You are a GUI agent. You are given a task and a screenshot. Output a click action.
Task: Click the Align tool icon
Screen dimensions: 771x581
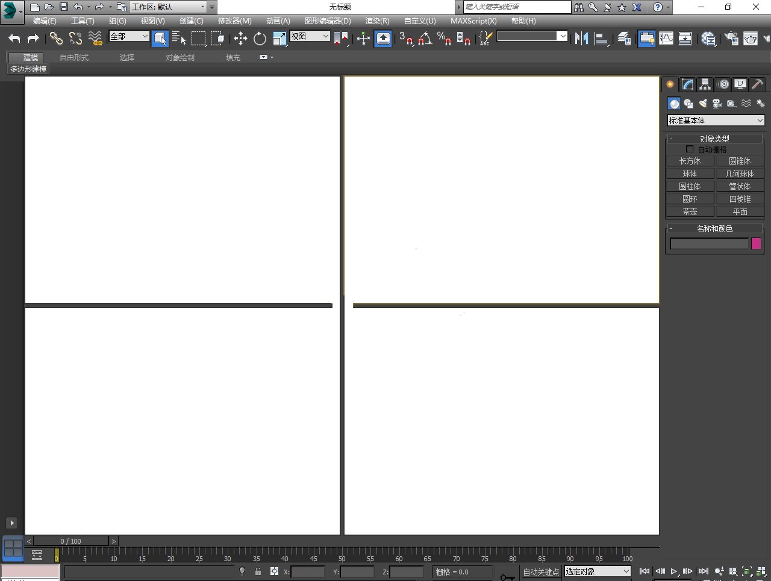coord(601,39)
